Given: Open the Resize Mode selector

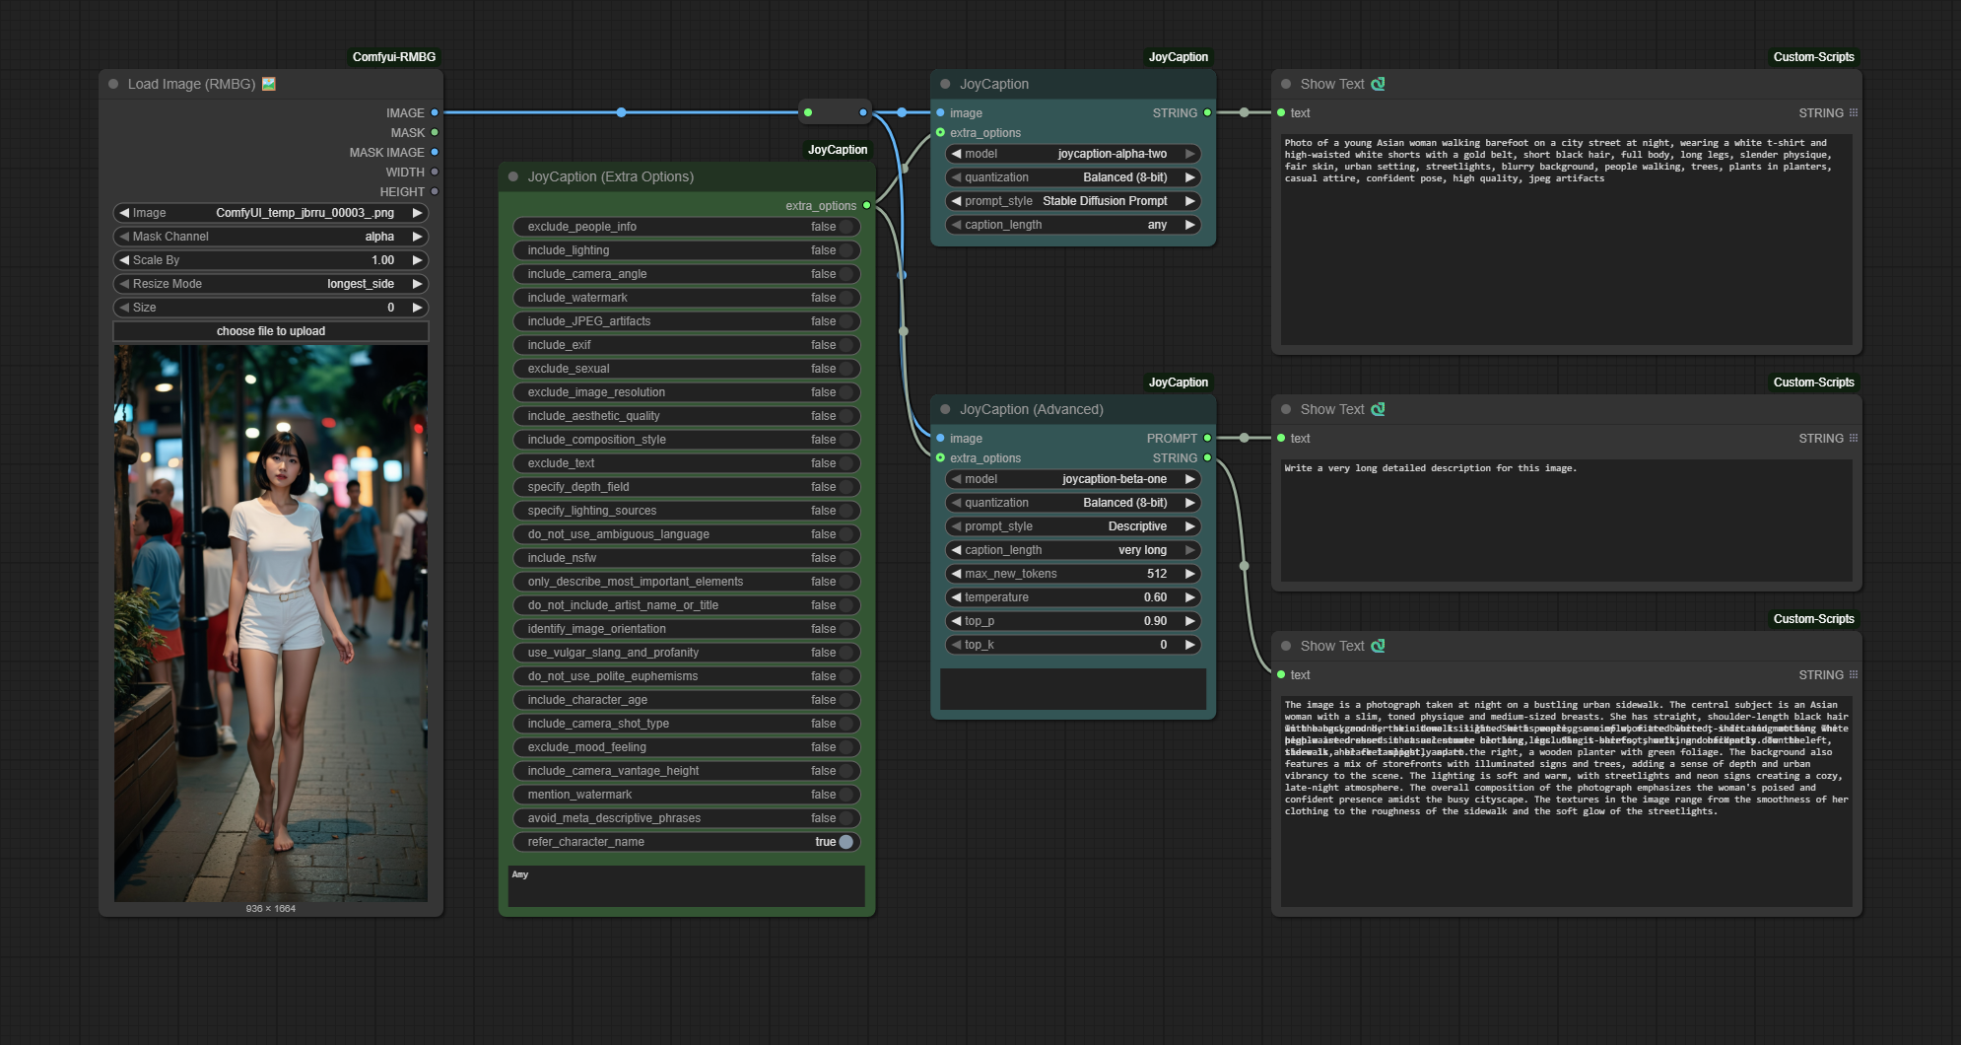Looking at the screenshot, I should point(270,283).
